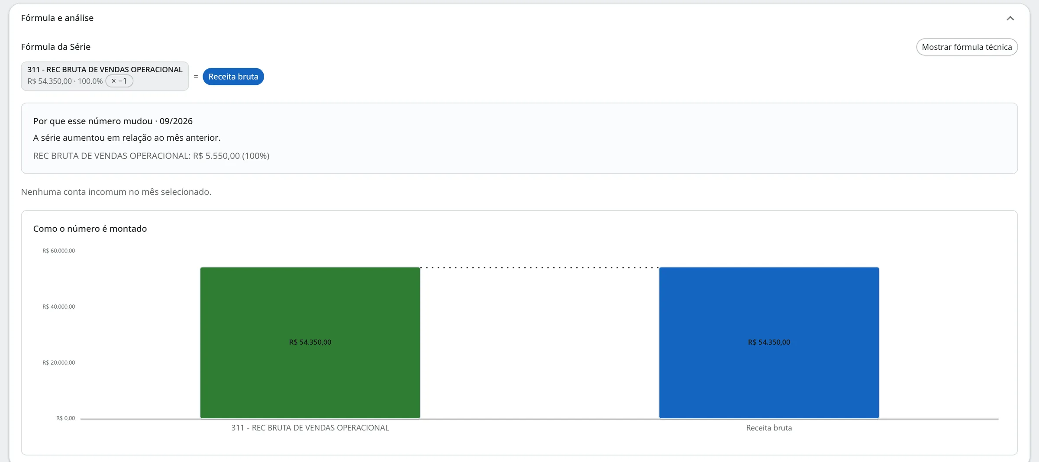Click the 311 - REC BRUTA axis label under chart
Viewport: 1039px width, 462px height.
click(310, 428)
